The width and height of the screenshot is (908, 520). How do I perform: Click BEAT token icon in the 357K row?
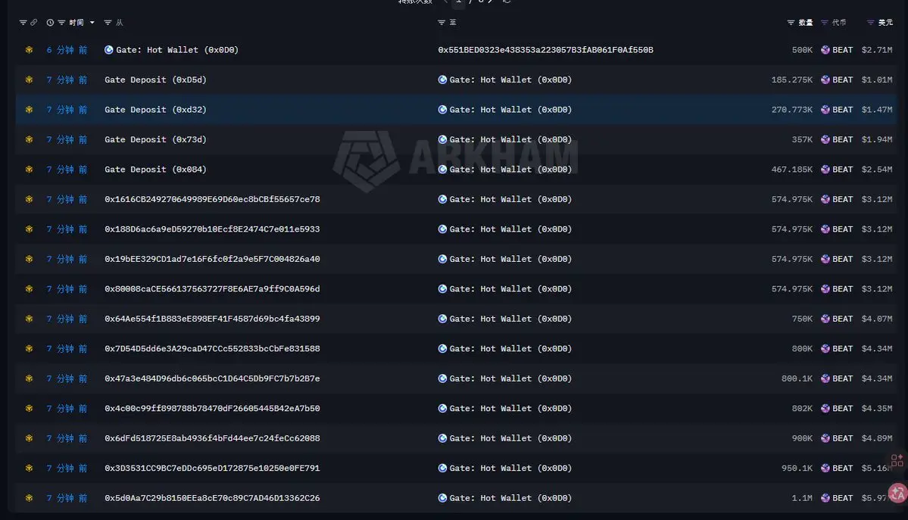tap(825, 139)
